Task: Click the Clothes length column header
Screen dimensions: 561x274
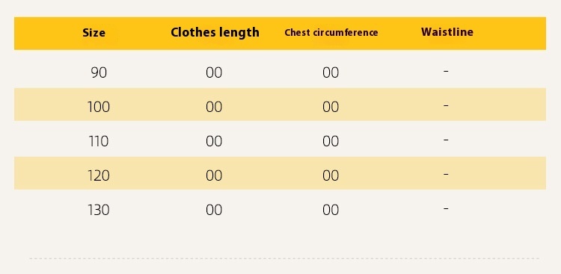Action: (x=215, y=33)
